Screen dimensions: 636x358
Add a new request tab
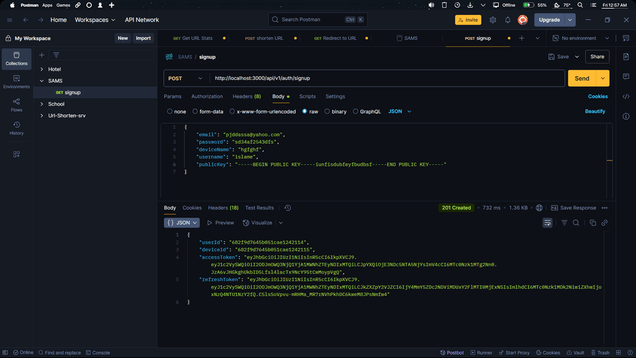coord(522,38)
